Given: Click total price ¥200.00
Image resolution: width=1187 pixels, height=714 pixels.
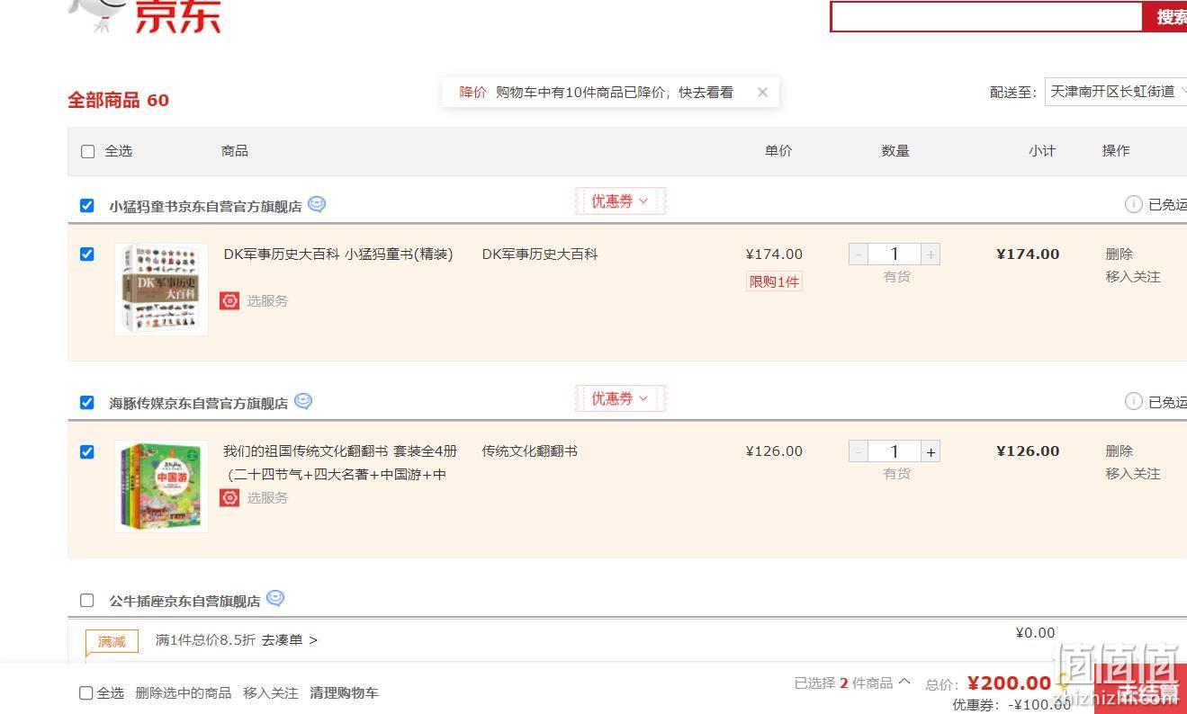Looking at the screenshot, I should pyautogui.click(x=1009, y=683).
